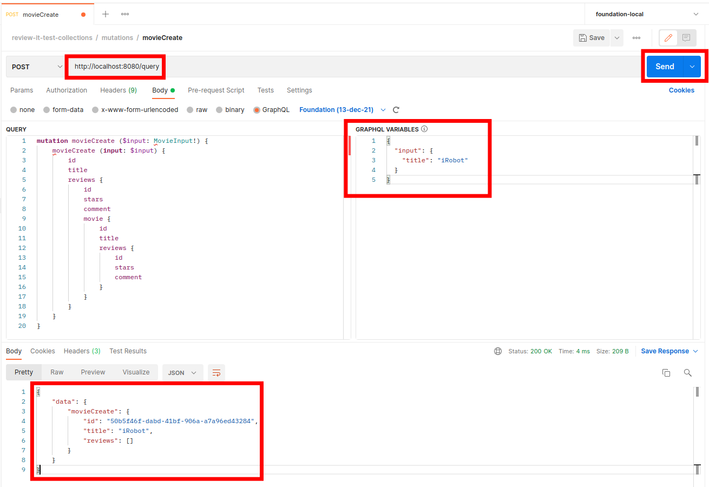Viewport: 709px width, 487px height.
Task: Open the POST method dropdown
Action: click(37, 67)
